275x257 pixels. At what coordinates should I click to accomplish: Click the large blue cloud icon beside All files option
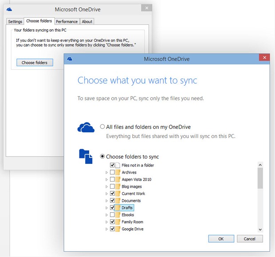86,127
